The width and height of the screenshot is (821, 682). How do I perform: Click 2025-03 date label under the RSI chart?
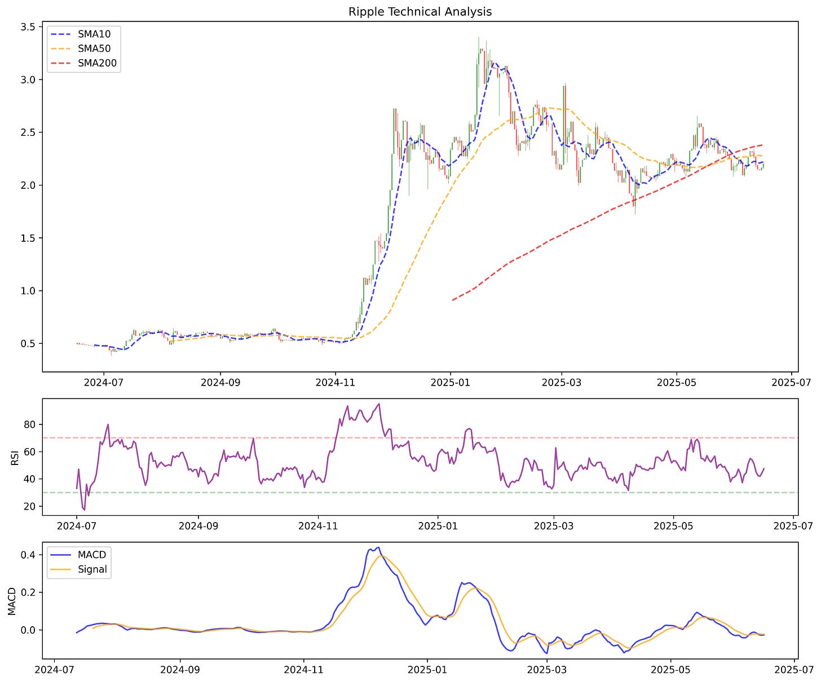[554, 526]
